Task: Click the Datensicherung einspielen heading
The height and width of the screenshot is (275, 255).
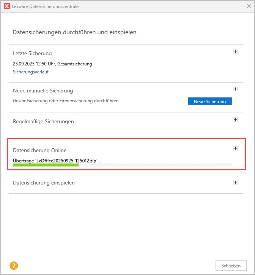Action: 44,183
